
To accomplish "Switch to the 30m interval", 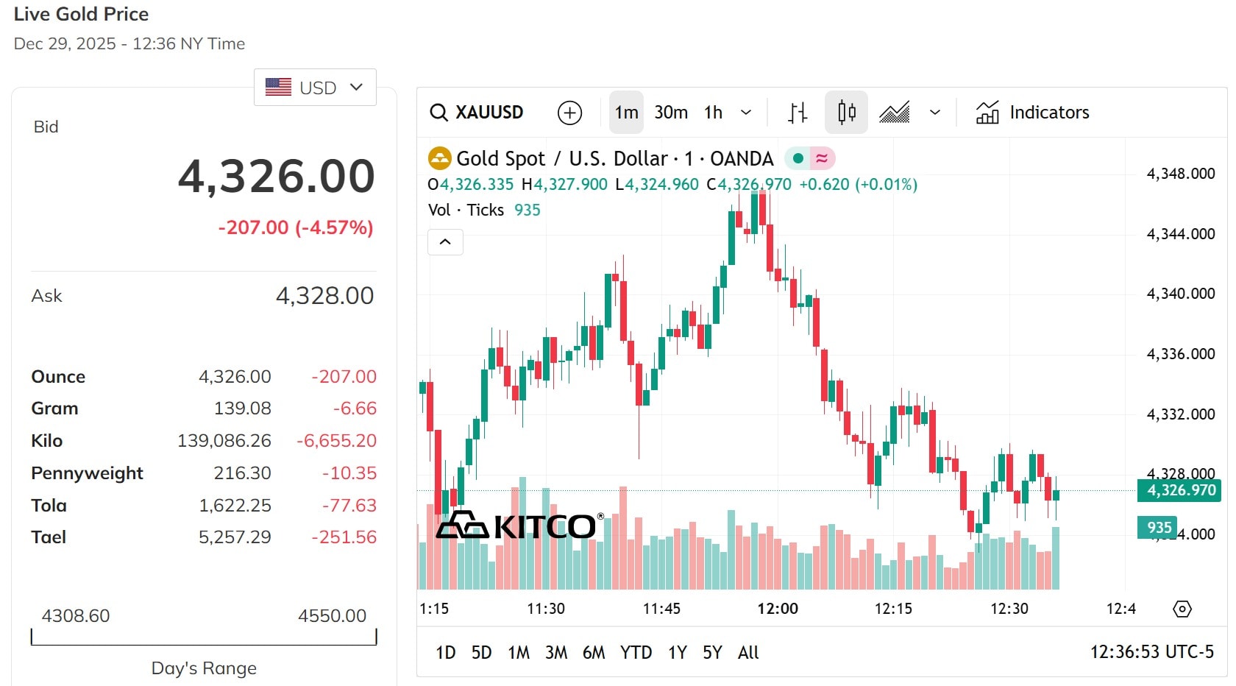I will pos(671,113).
